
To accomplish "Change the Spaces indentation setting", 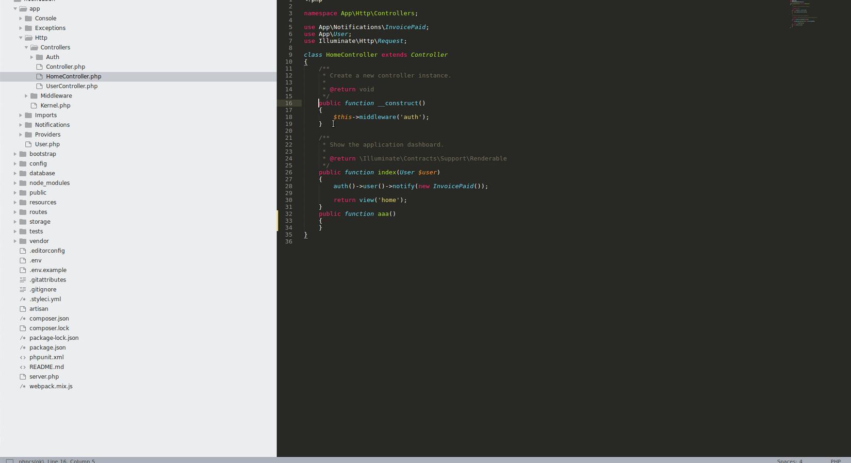I will tap(790, 461).
